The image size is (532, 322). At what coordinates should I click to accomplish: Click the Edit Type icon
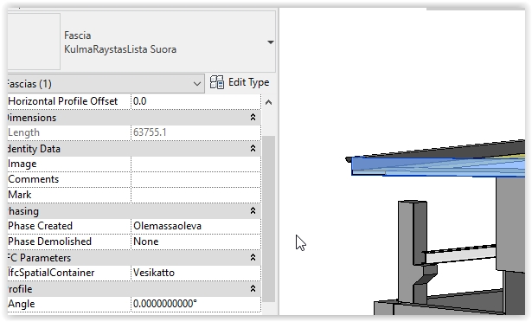217,82
